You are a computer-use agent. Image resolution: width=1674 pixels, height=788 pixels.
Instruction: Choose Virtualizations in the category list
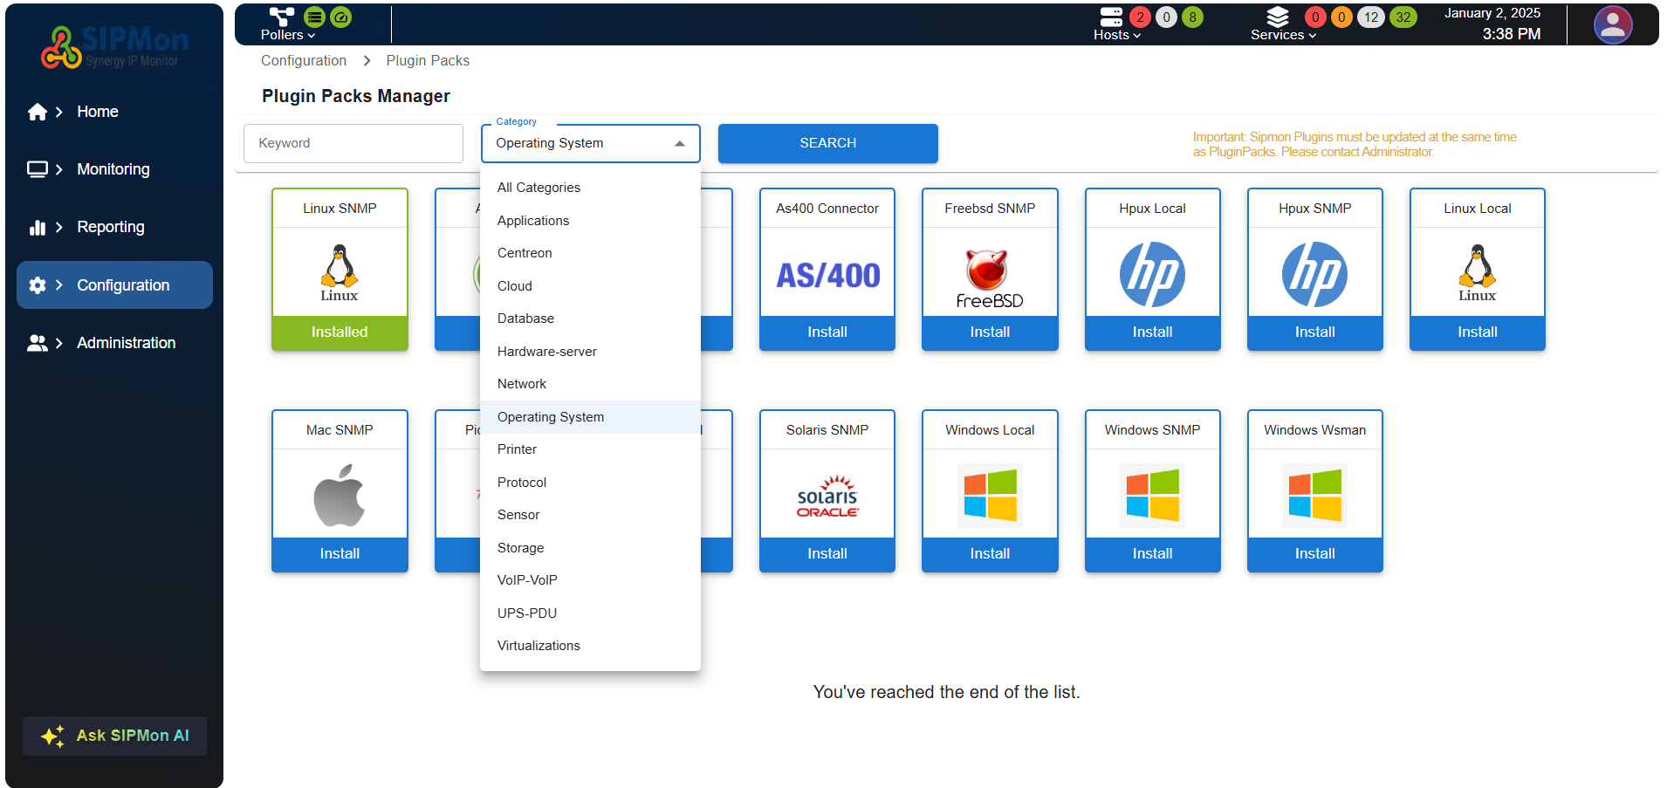click(538, 646)
